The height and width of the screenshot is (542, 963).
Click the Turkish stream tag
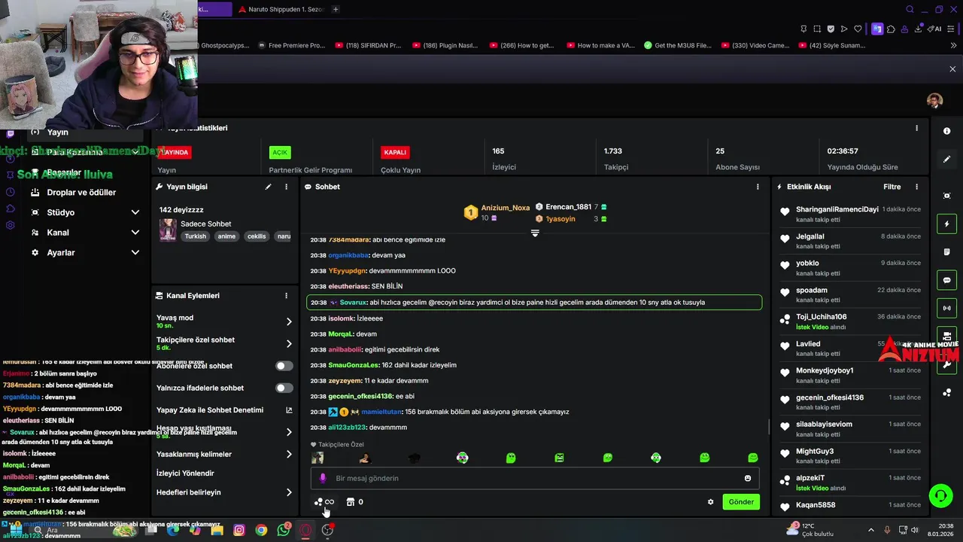pyautogui.click(x=196, y=236)
